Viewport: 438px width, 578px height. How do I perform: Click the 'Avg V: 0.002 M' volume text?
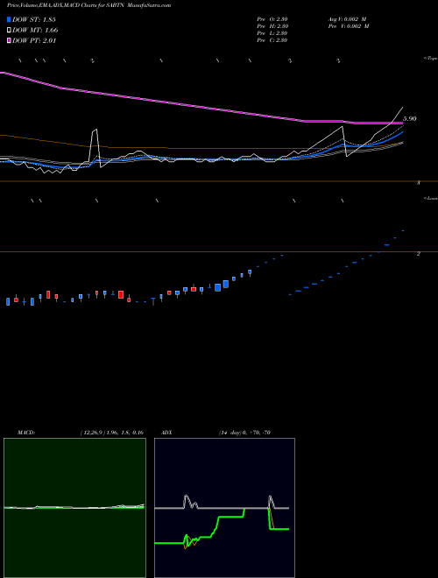pyautogui.click(x=347, y=19)
